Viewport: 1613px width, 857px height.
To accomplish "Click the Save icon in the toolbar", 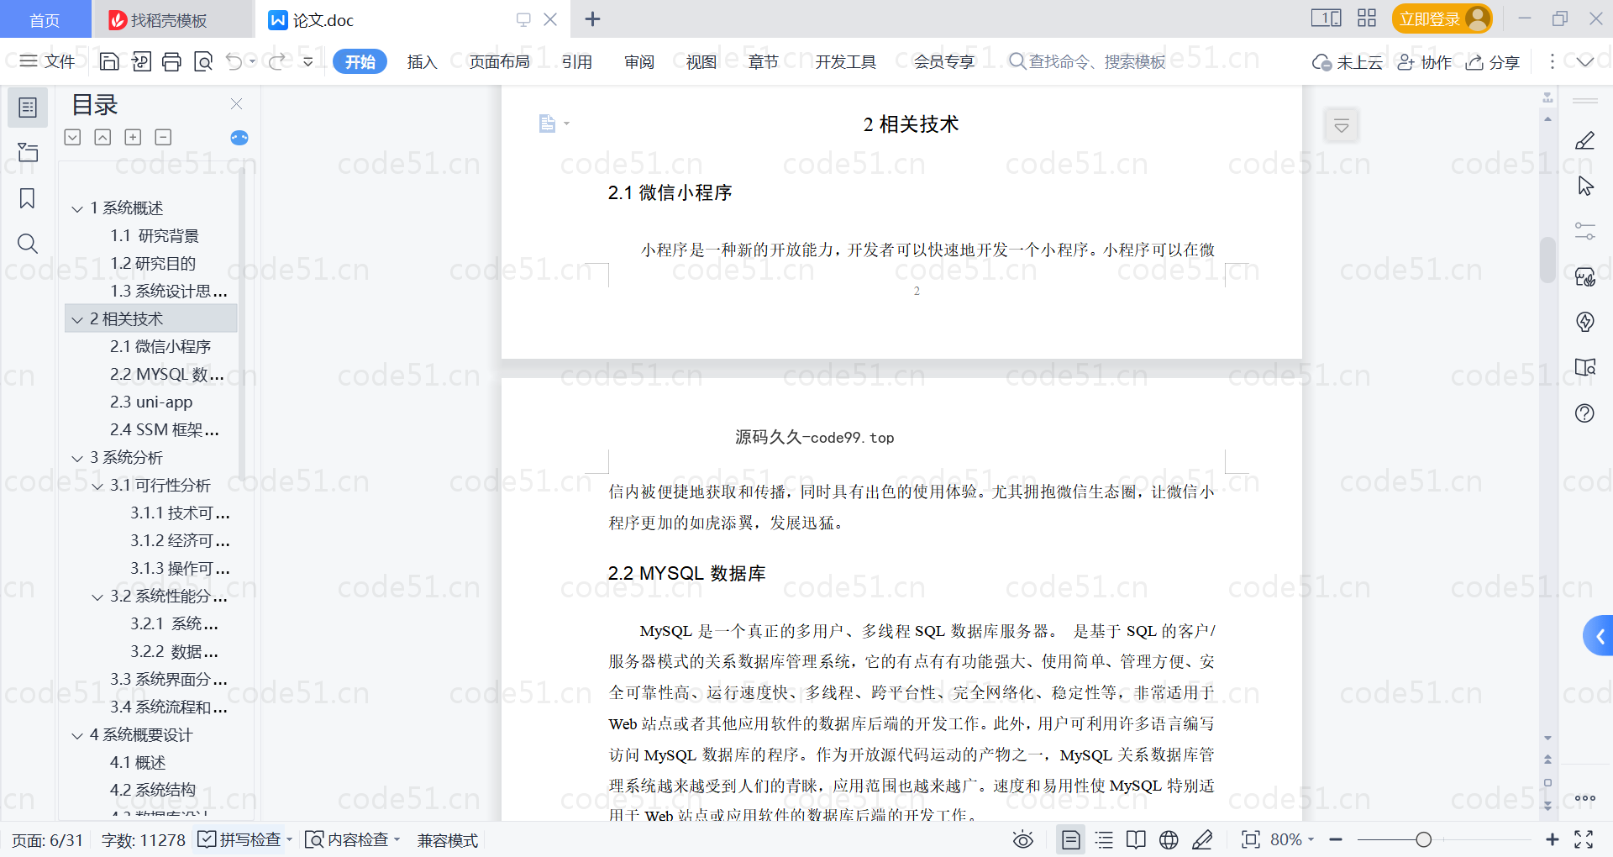I will point(109,61).
